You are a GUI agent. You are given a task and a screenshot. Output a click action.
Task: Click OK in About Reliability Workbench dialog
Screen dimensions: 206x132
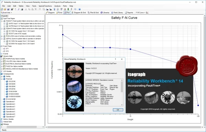click(118, 110)
